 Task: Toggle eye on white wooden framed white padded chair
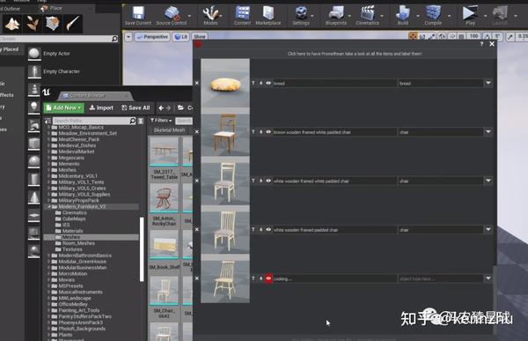[x=268, y=181]
